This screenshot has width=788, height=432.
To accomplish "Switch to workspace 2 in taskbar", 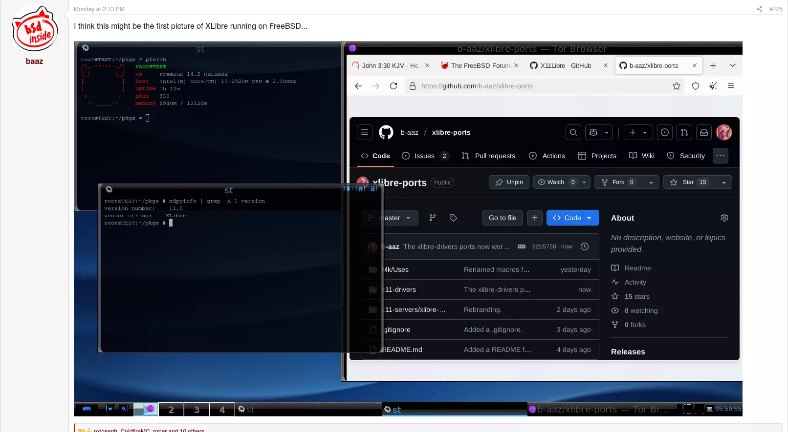I will click(171, 410).
